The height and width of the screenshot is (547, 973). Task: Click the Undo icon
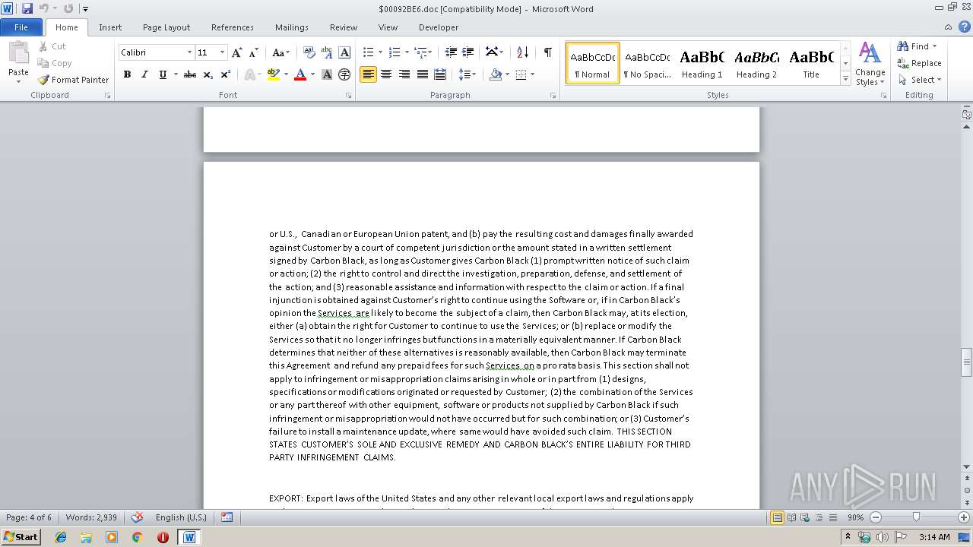tap(43, 8)
